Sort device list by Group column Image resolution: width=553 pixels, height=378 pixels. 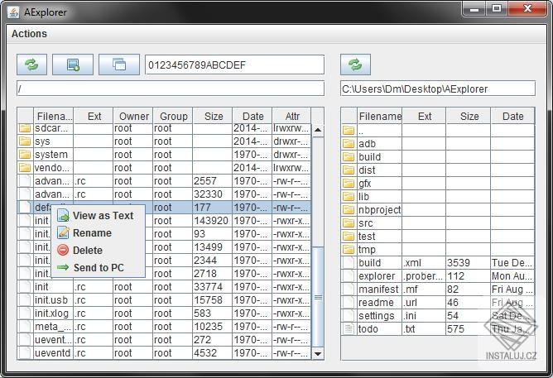coord(173,117)
